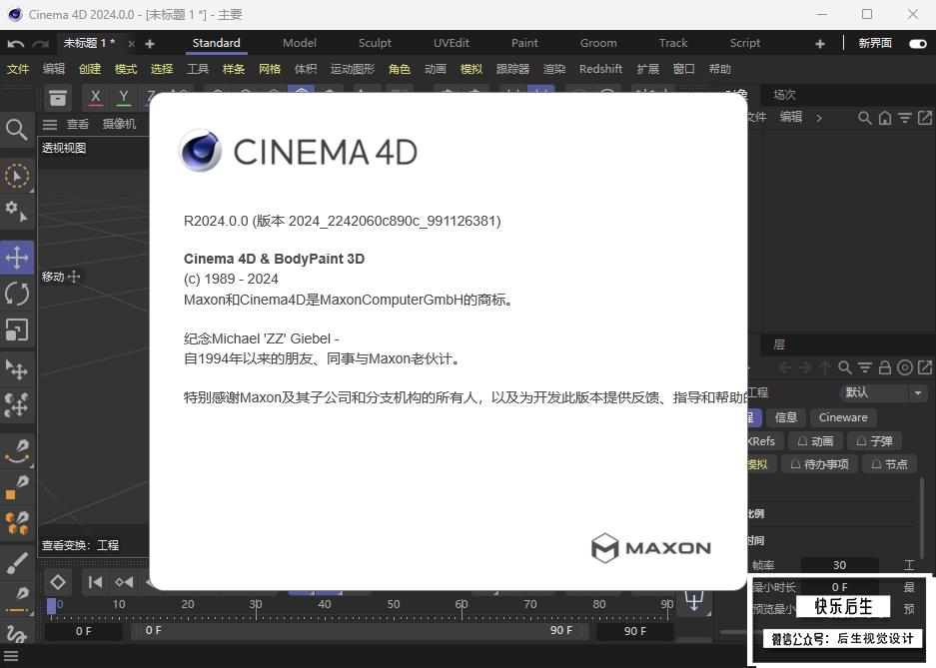The image size is (936, 668).
Task: Switch to the Standard layout tab
Action: (x=216, y=43)
